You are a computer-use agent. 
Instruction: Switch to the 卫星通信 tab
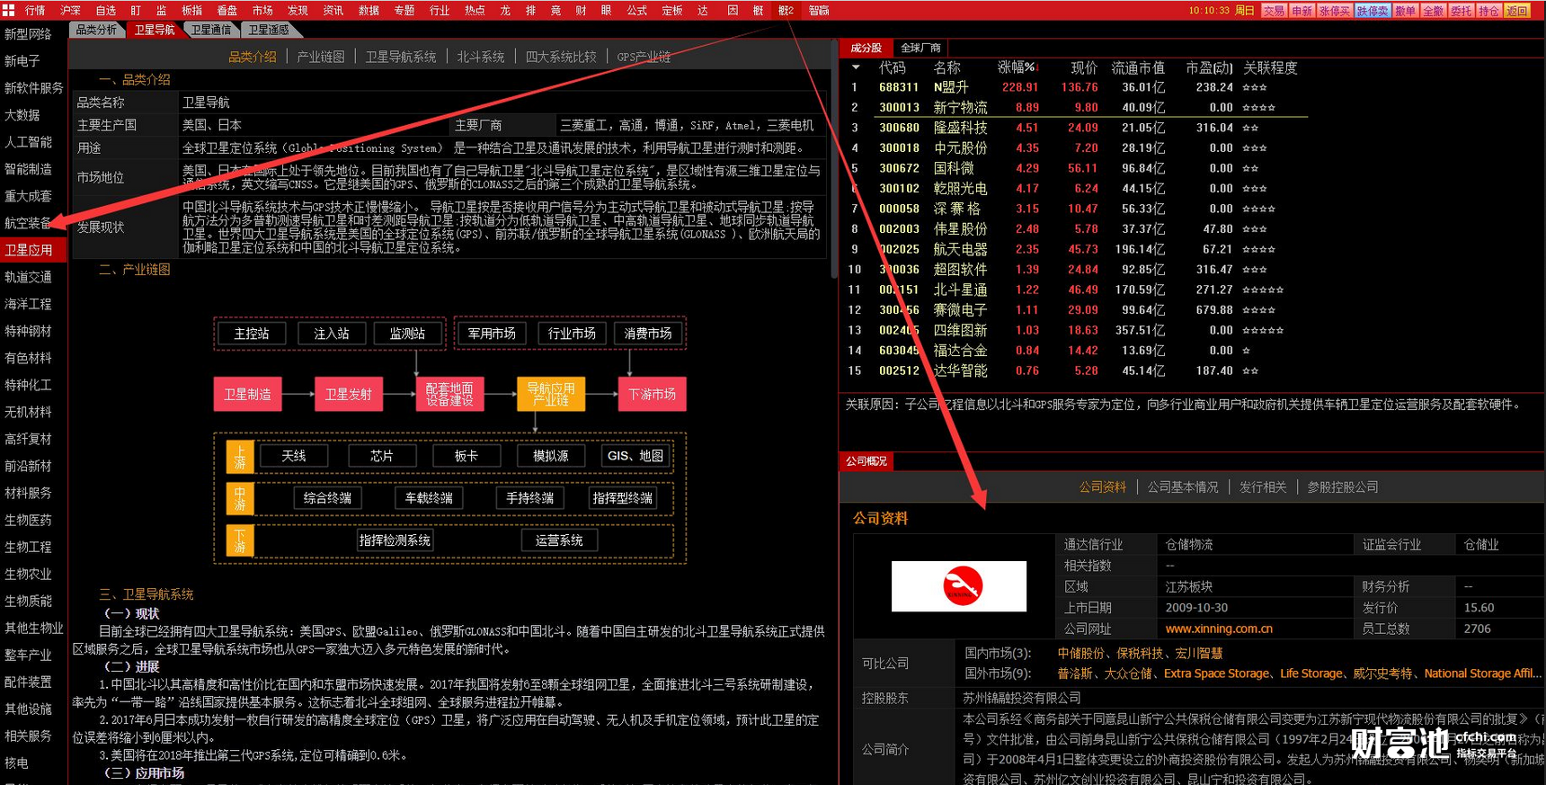pos(211,30)
